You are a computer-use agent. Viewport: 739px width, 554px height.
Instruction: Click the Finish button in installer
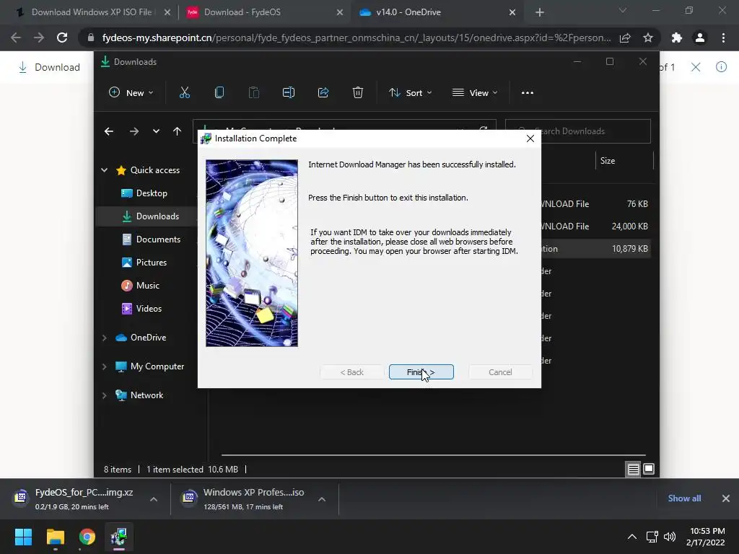[421, 372]
